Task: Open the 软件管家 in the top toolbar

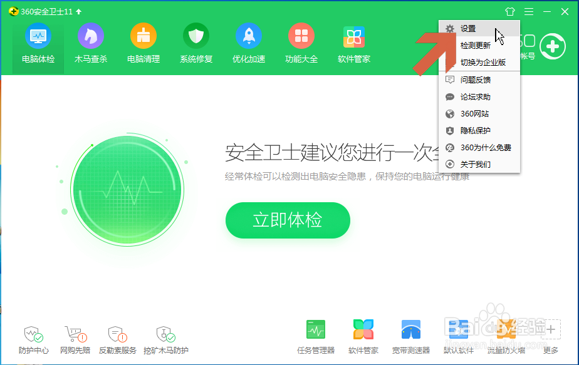Action: pyautogui.click(x=354, y=44)
